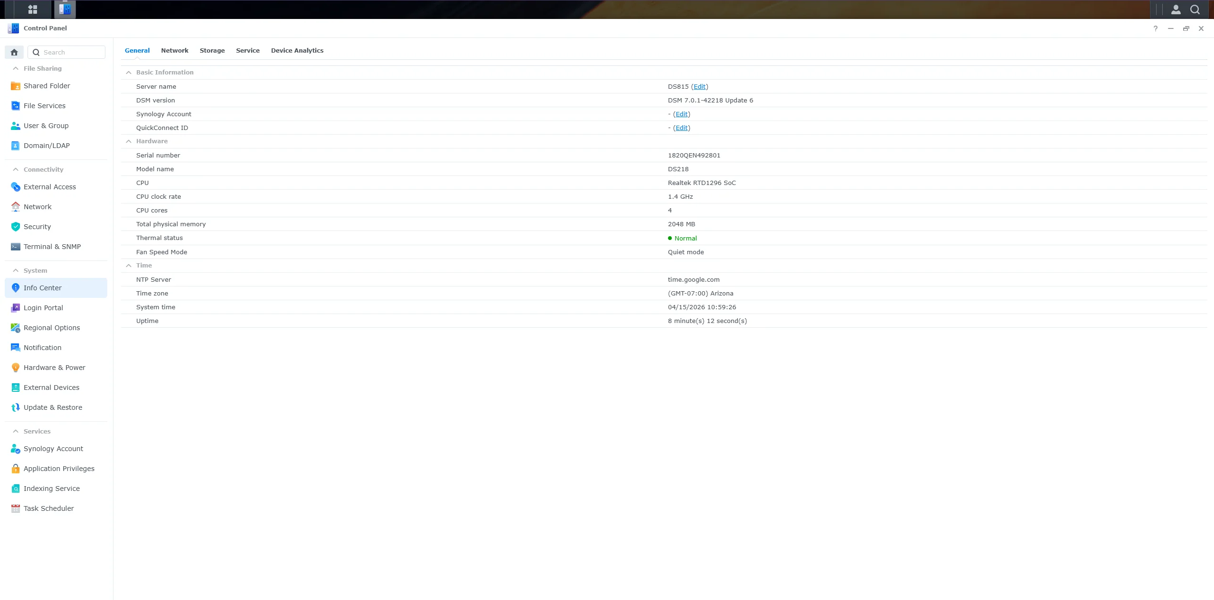
Task: Click the DSM version value text
Action: point(710,100)
